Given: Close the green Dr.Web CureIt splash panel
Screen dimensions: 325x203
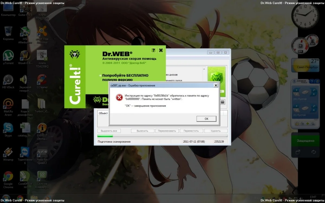Looking at the screenshot, I should coord(161,50).
